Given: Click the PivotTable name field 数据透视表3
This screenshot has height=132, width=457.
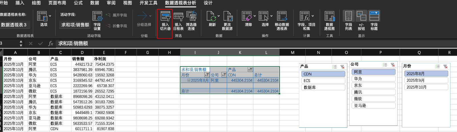Looking at the screenshot, I should [14, 25].
